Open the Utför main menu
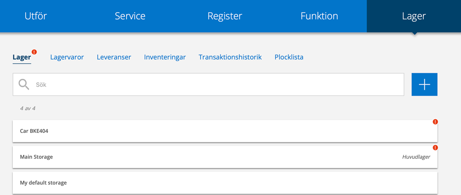This screenshot has width=461, height=195. (36, 16)
